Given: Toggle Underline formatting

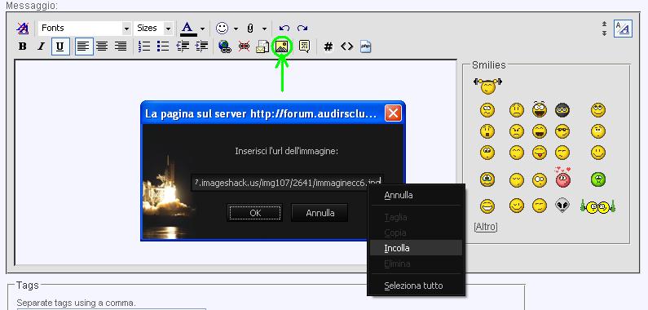Looking at the screenshot, I should point(60,46).
